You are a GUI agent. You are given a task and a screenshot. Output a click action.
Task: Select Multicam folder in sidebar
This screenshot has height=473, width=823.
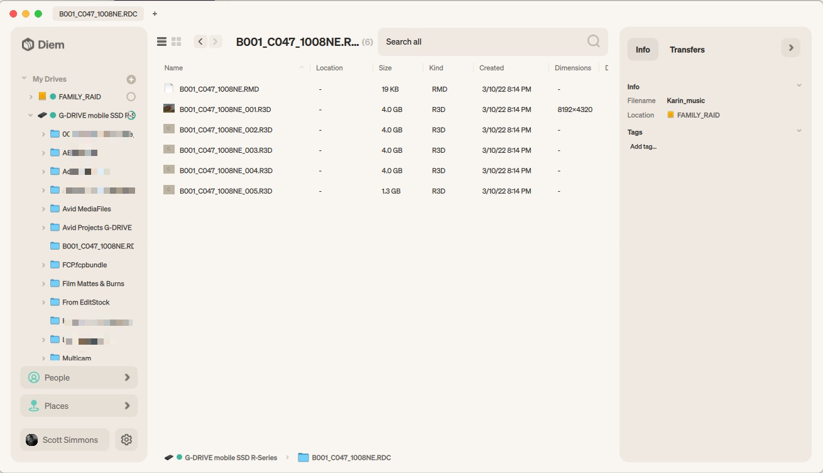tap(77, 358)
